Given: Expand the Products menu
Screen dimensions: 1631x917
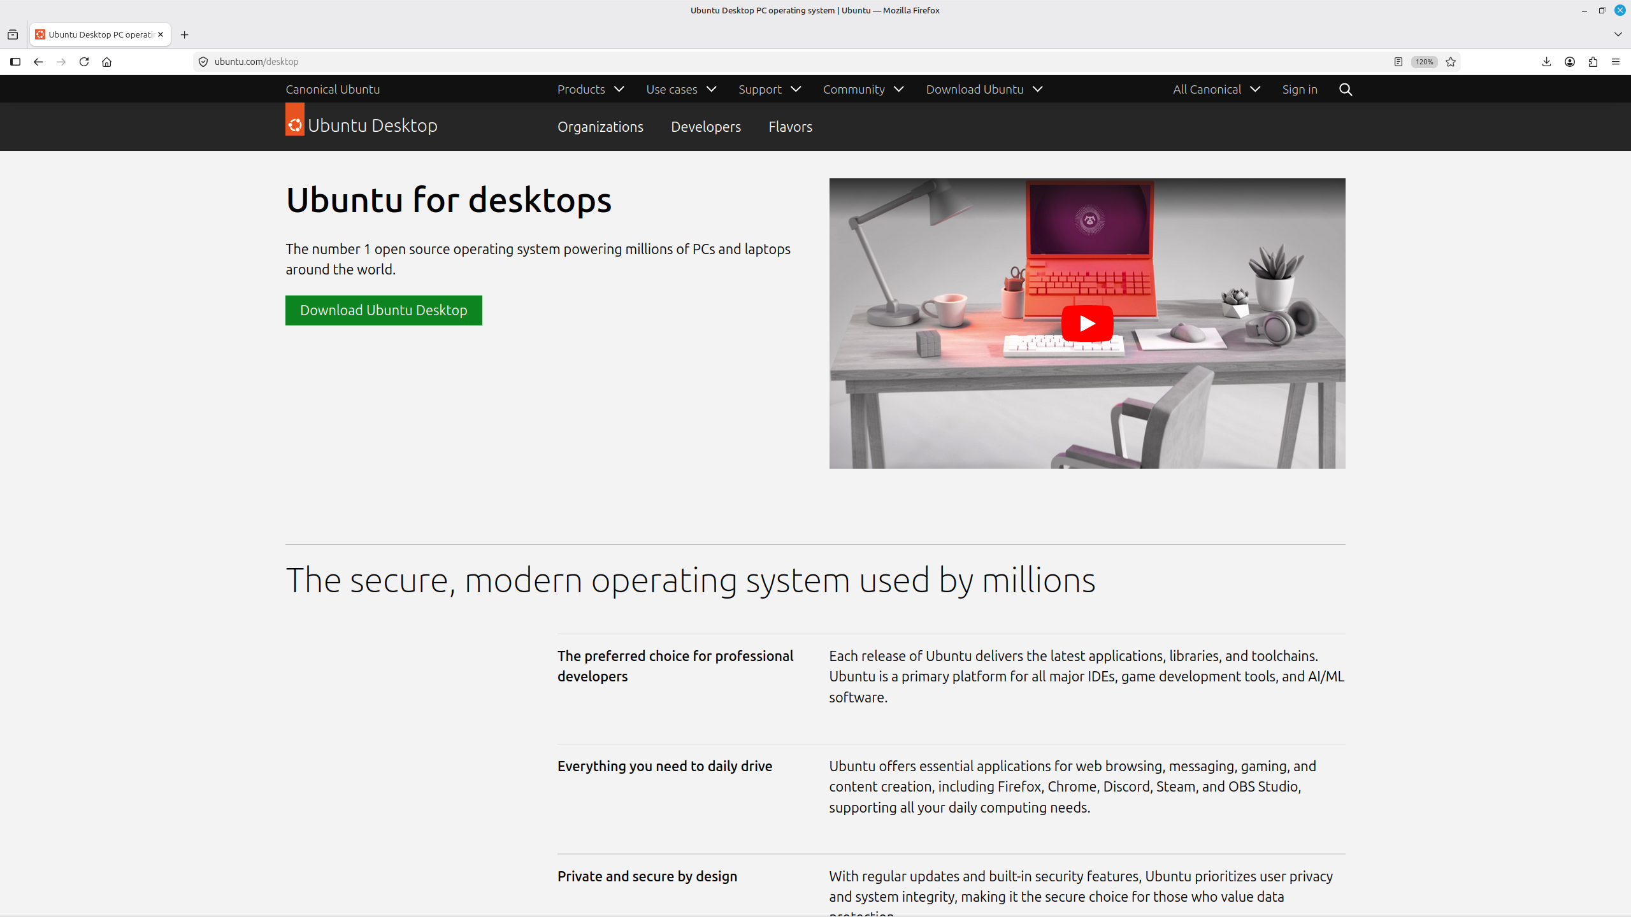Looking at the screenshot, I should click(591, 90).
